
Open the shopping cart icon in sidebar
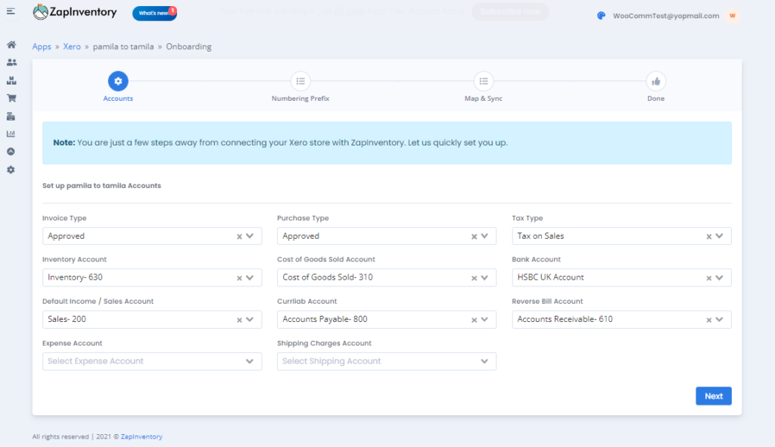(x=11, y=98)
